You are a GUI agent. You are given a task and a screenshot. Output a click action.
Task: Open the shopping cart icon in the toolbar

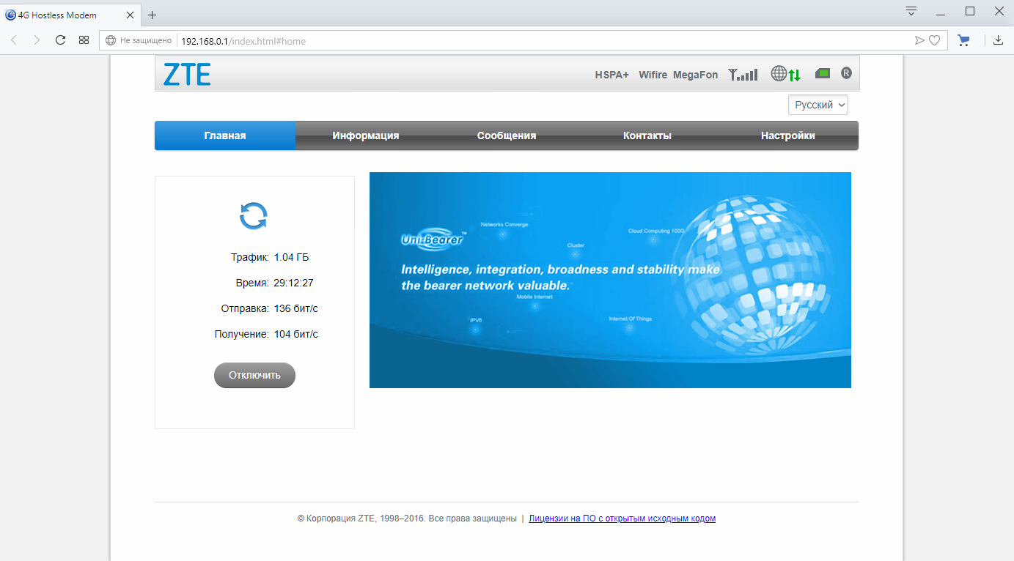click(x=963, y=40)
